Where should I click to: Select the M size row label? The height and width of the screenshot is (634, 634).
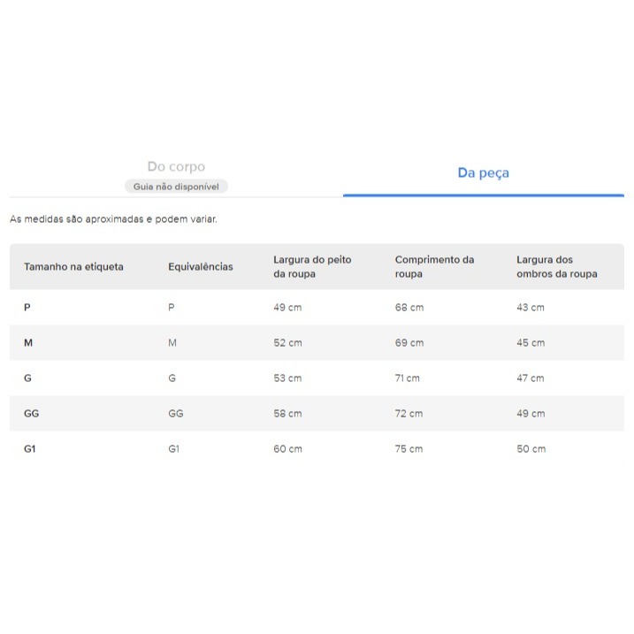point(28,343)
